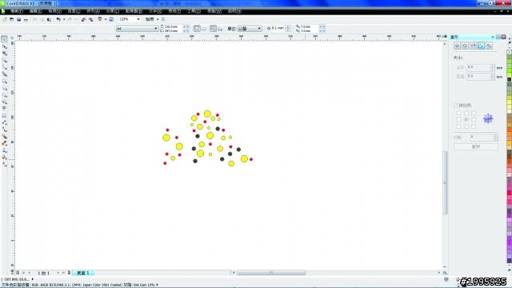Check the middle-left anchor point box
This screenshot has width=512, height=288.
(x=458, y=119)
